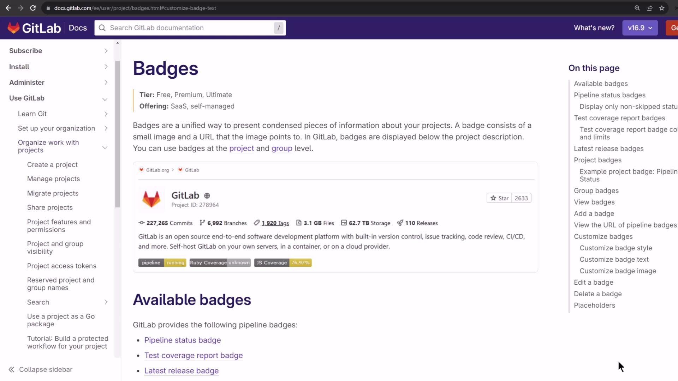Expand the Search sidebar item chevron
The height and width of the screenshot is (381, 678).
[106, 302]
